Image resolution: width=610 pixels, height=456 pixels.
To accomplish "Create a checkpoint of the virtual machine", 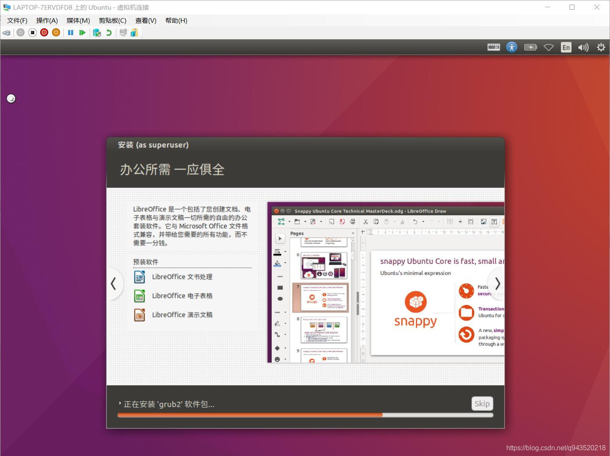I will [97, 33].
